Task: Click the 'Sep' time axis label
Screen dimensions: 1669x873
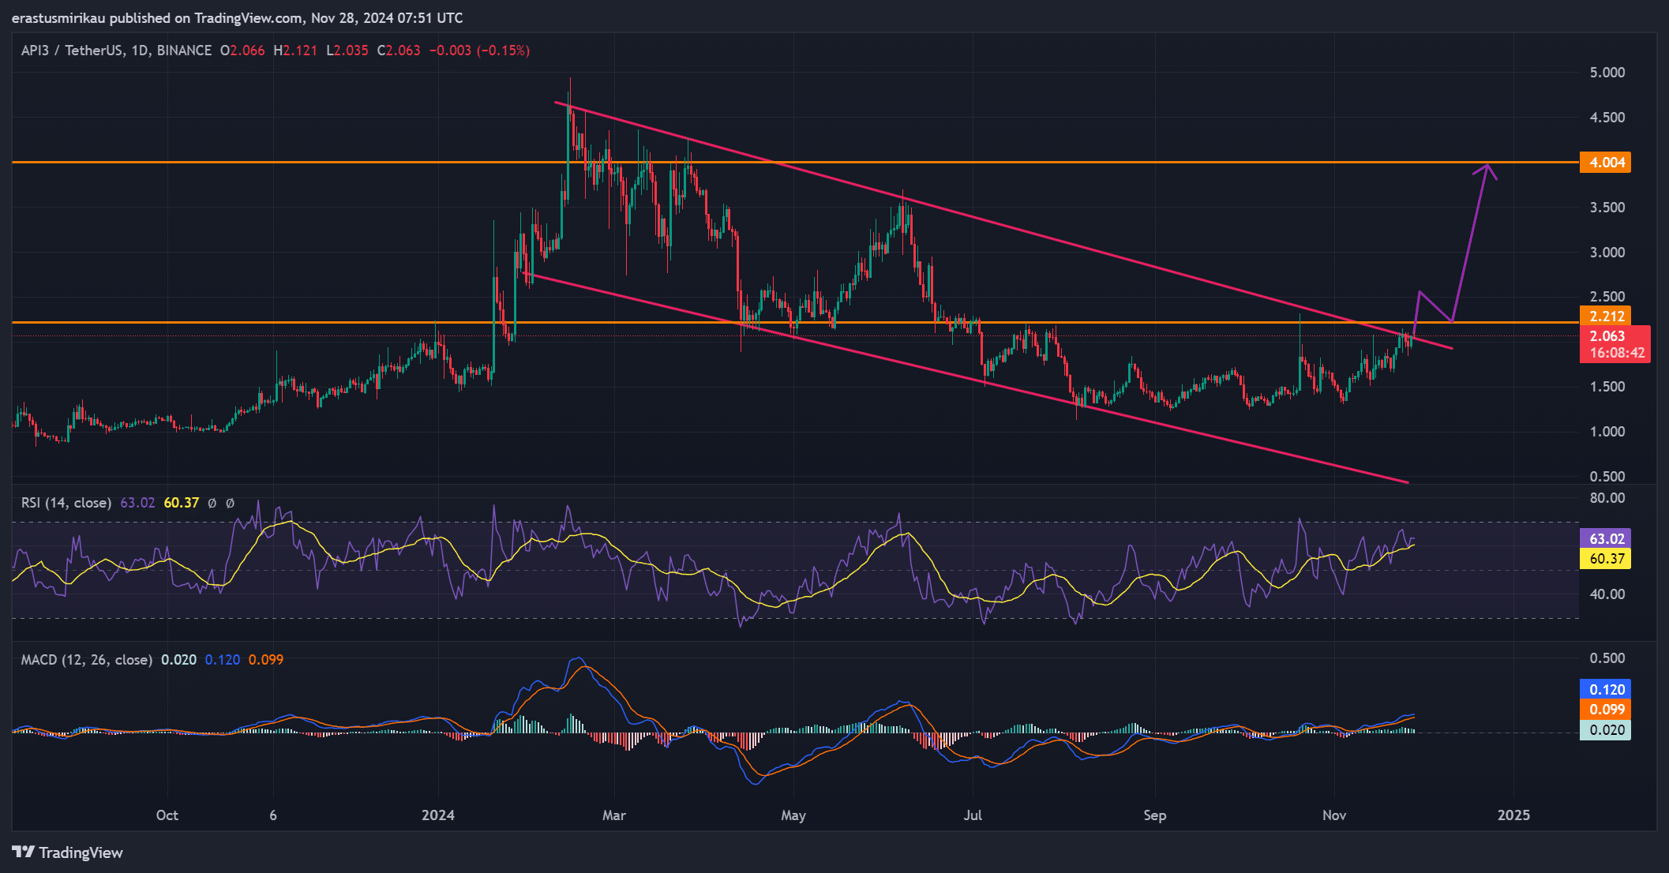Action: click(1155, 815)
